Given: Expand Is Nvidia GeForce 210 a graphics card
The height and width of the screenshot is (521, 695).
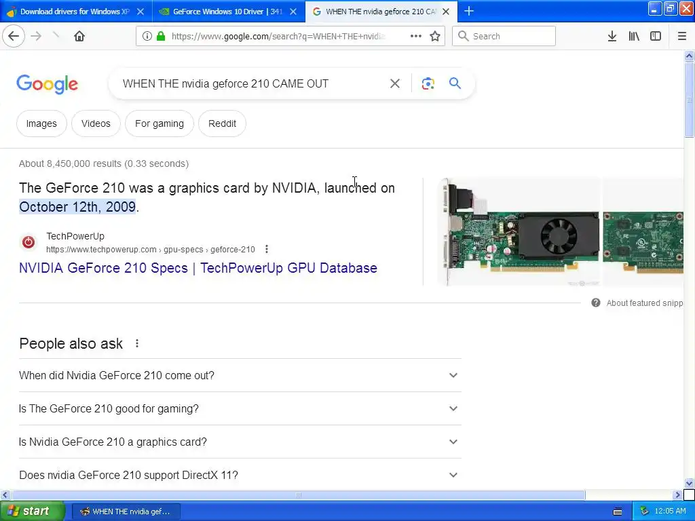Looking at the screenshot, I should (240, 442).
